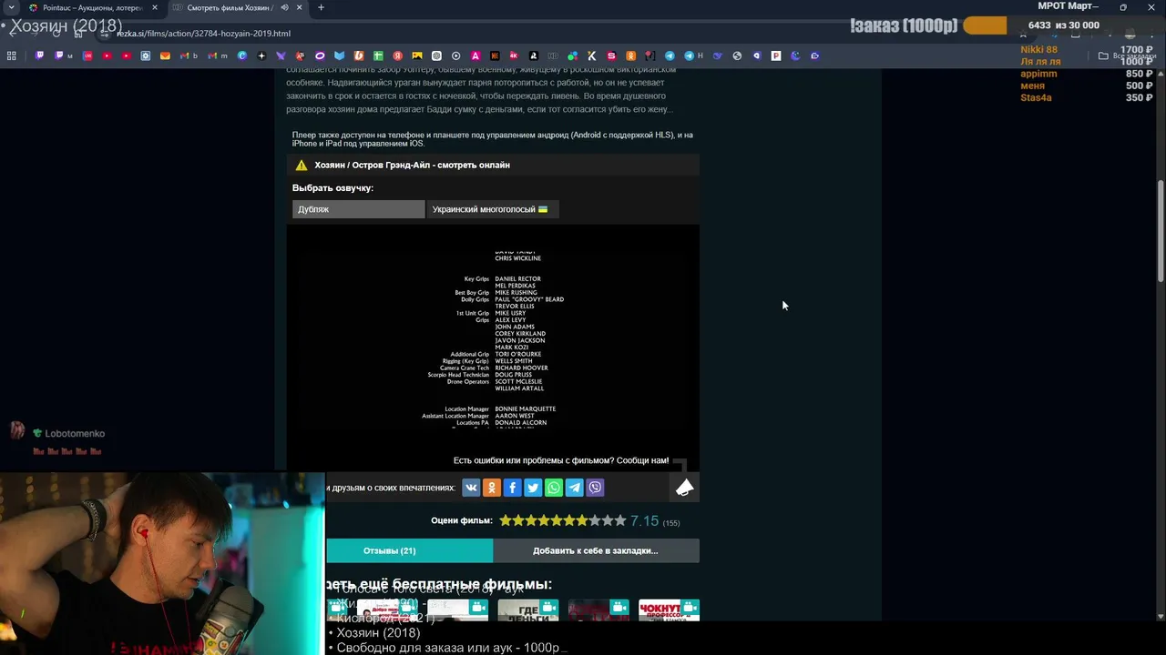
Task: Open a new browser tab
Action: click(x=321, y=7)
